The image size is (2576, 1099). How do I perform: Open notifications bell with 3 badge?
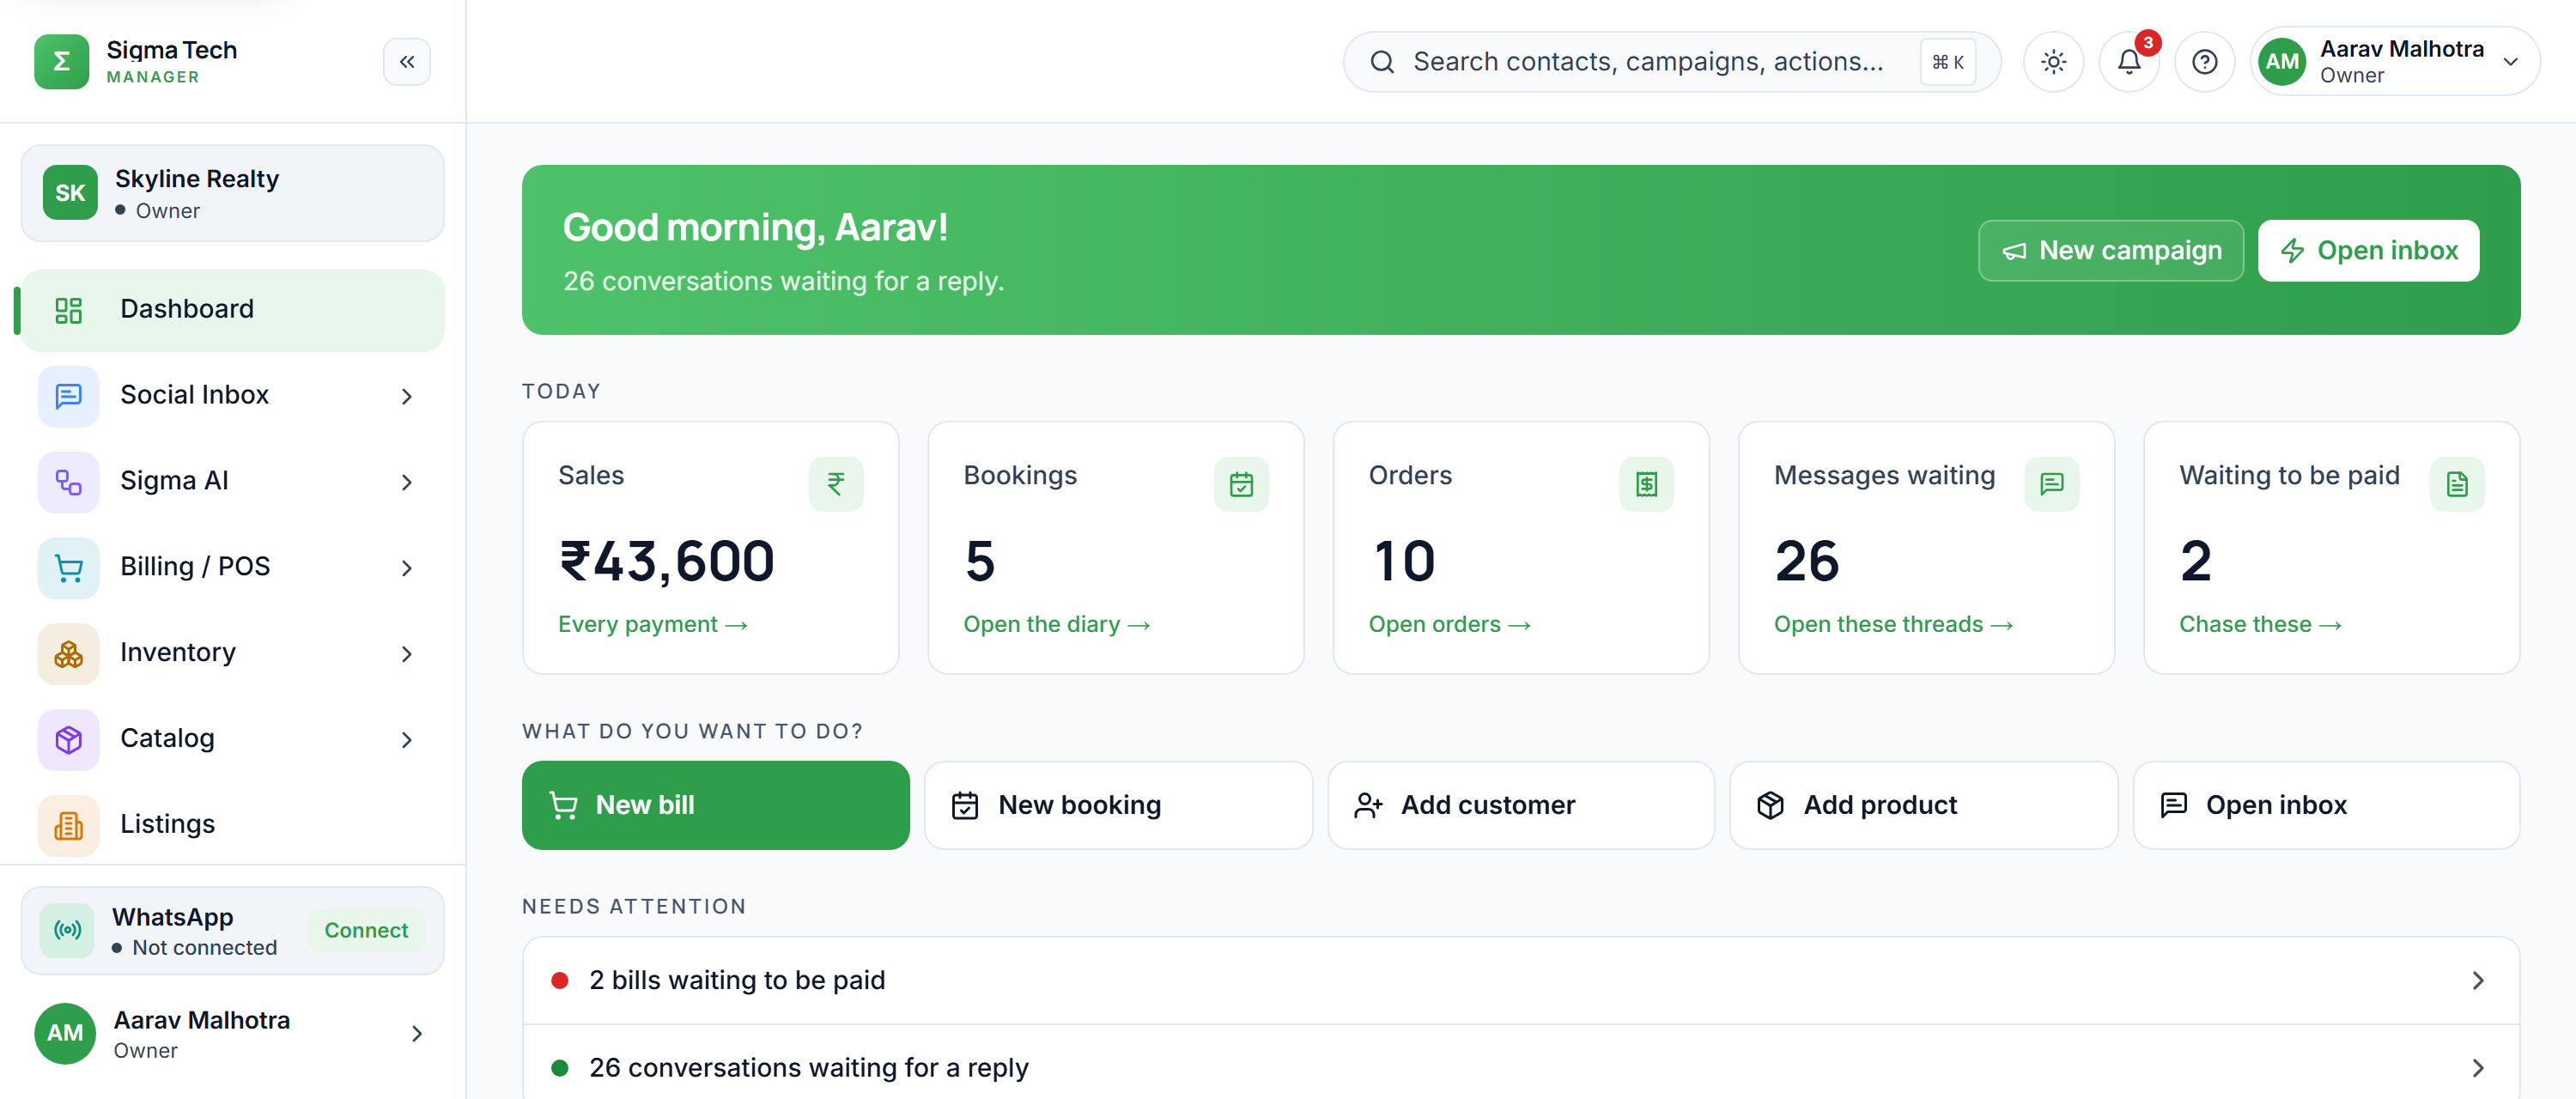(2129, 62)
